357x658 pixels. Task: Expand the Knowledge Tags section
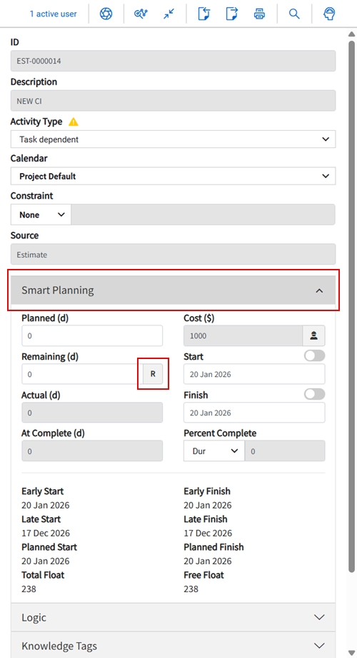coord(173,645)
